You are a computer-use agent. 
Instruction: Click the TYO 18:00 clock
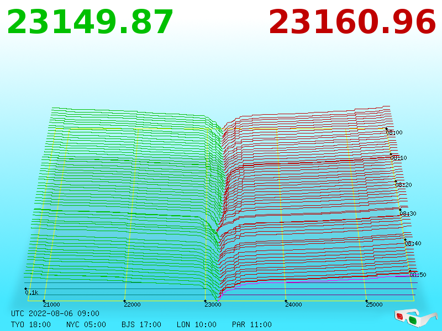(31, 324)
